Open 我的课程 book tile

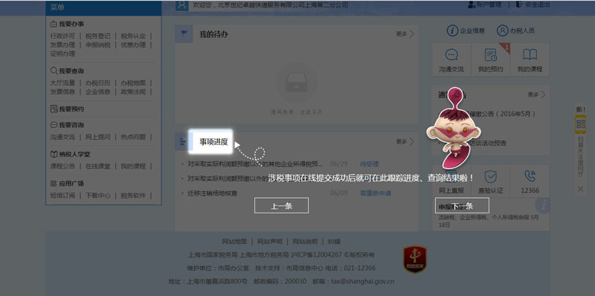530,60
